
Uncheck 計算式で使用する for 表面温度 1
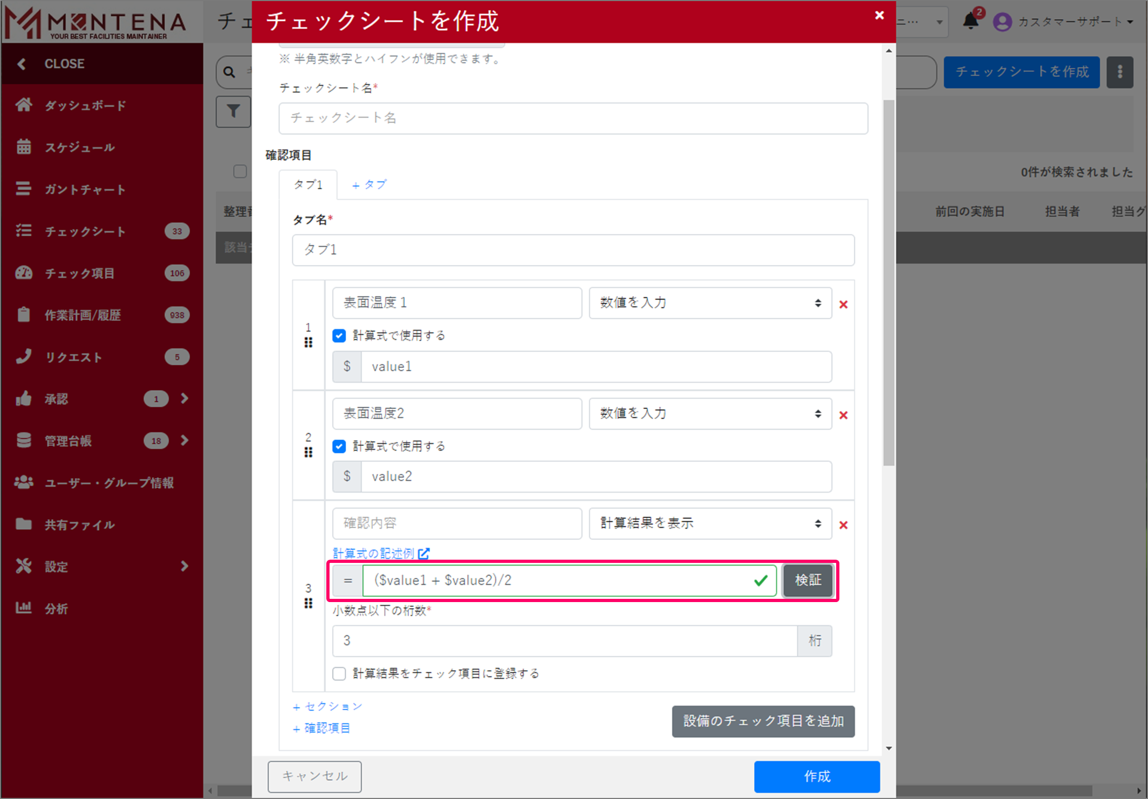pyautogui.click(x=339, y=335)
